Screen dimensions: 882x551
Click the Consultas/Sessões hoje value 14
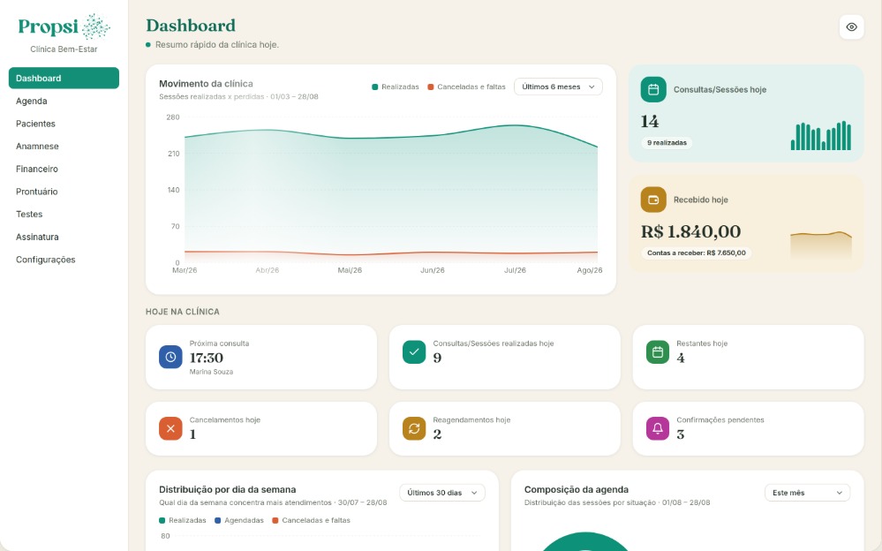click(650, 122)
